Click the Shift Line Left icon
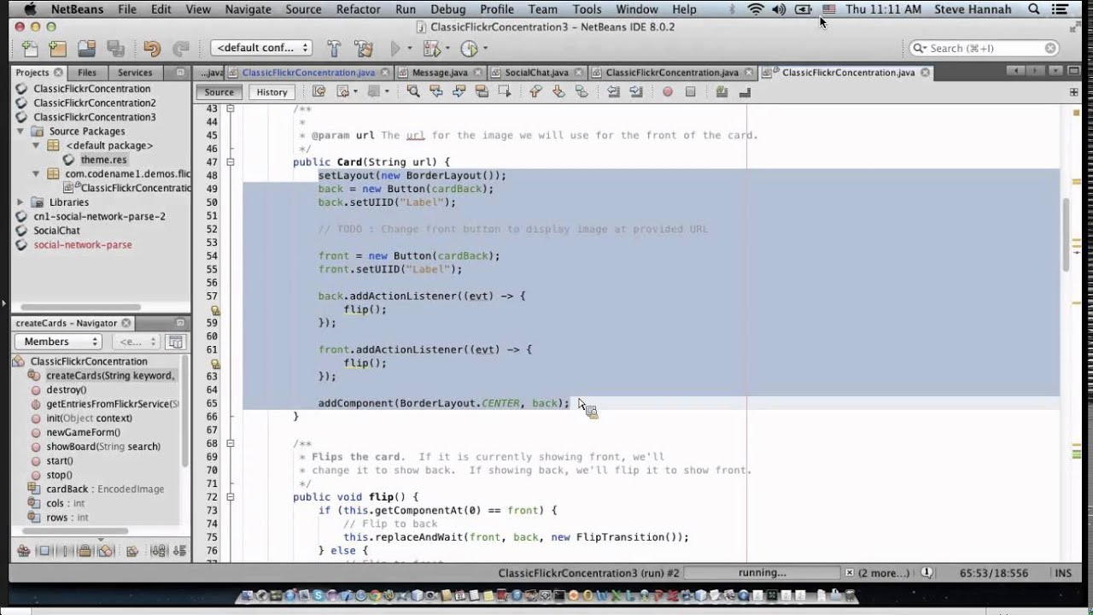 (x=613, y=91)
